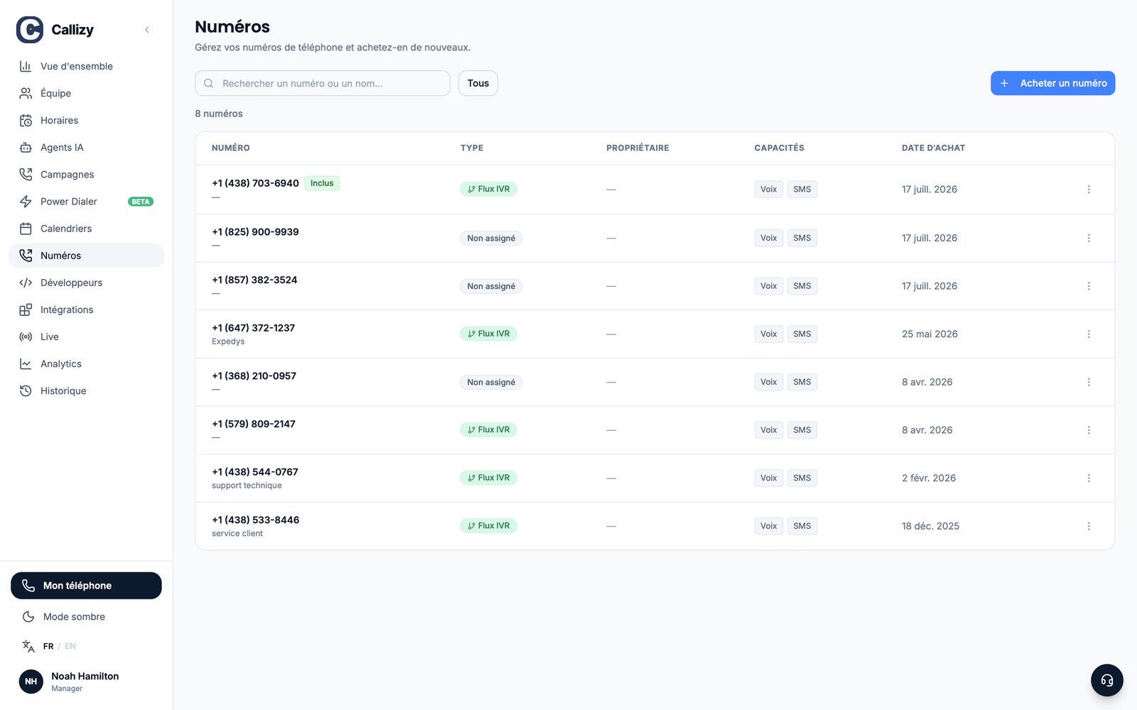The height and width of the screenshot is (710, 1137).
Task: Focus the number or name search field
Action: tap(323, 83)
